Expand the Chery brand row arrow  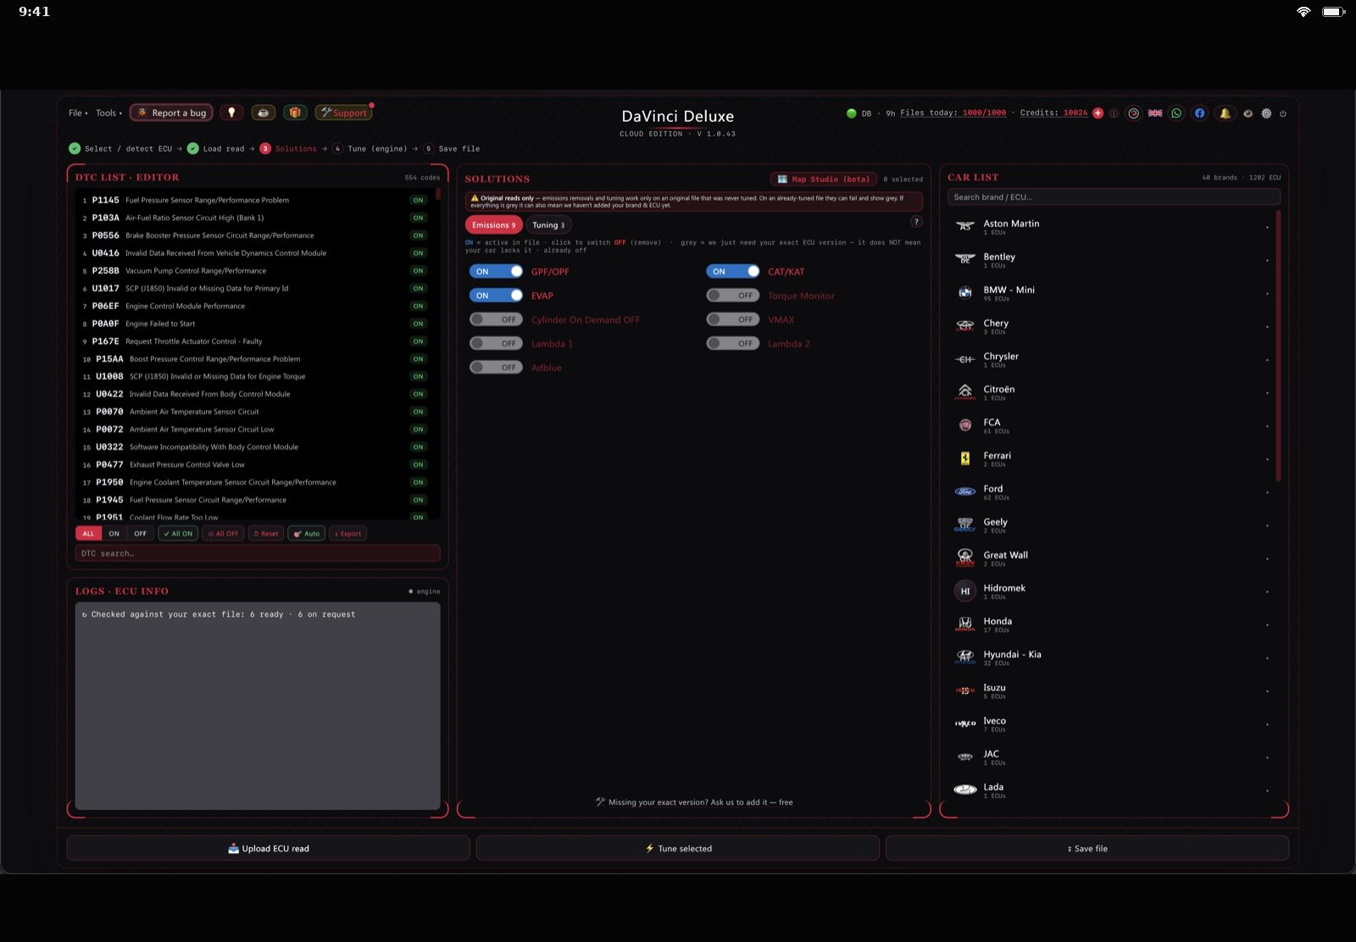pos(1267,327)
